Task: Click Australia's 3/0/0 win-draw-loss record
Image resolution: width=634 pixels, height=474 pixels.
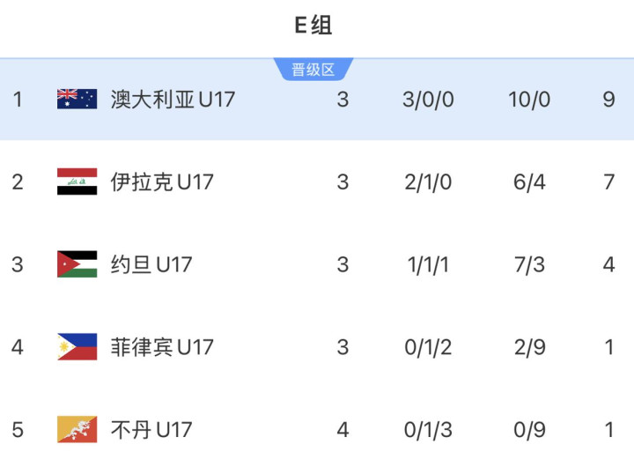Action: (428, 99)
